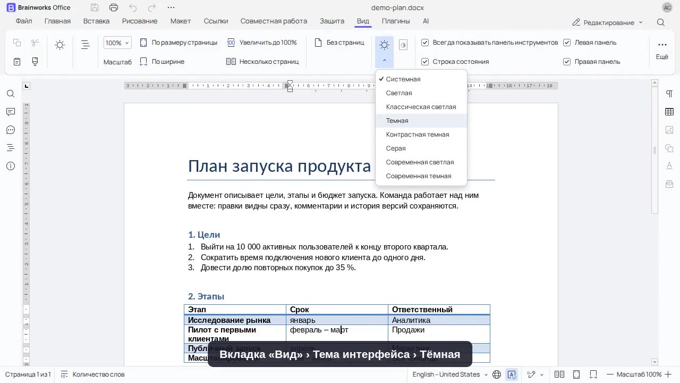Toggle dark document mode icon

coord(403,45)
